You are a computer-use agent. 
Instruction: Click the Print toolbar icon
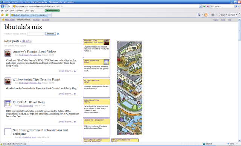point(213,15)
